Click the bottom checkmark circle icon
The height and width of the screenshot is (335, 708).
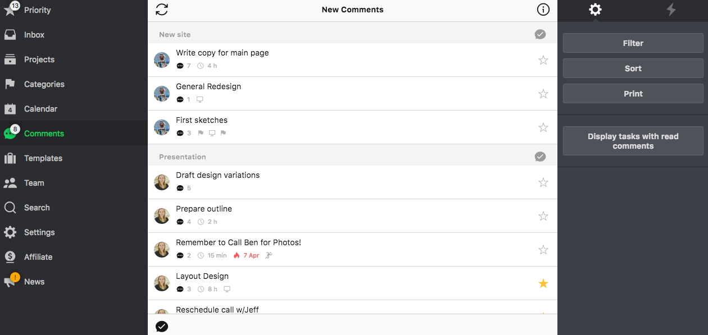point(162,327)
